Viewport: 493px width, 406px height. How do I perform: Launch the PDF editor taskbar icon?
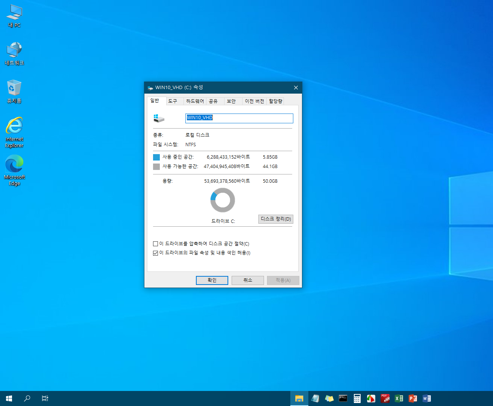point(385,398)
